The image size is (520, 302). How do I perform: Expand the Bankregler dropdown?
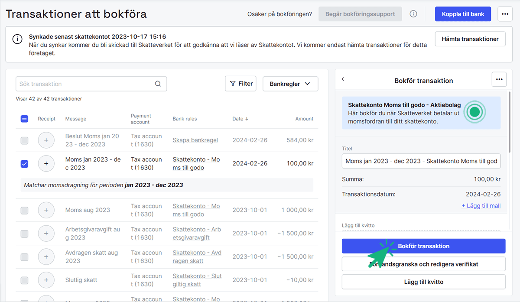click(290, 84)
